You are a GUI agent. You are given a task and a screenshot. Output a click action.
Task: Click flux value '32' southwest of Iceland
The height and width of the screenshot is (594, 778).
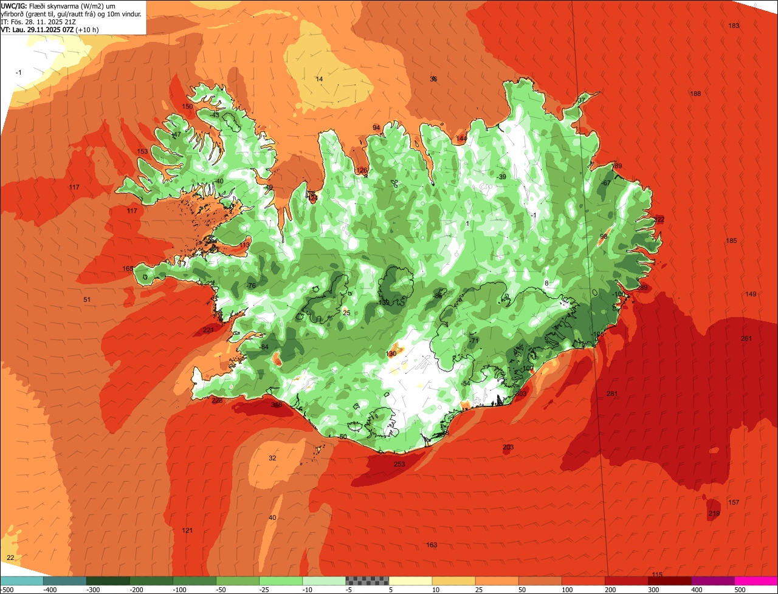coord(272,458)
